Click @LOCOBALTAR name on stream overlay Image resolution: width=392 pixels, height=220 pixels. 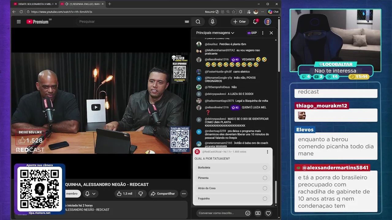click(x=336, y=64)
